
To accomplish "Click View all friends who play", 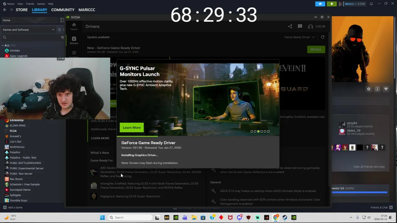I will 369,167.
